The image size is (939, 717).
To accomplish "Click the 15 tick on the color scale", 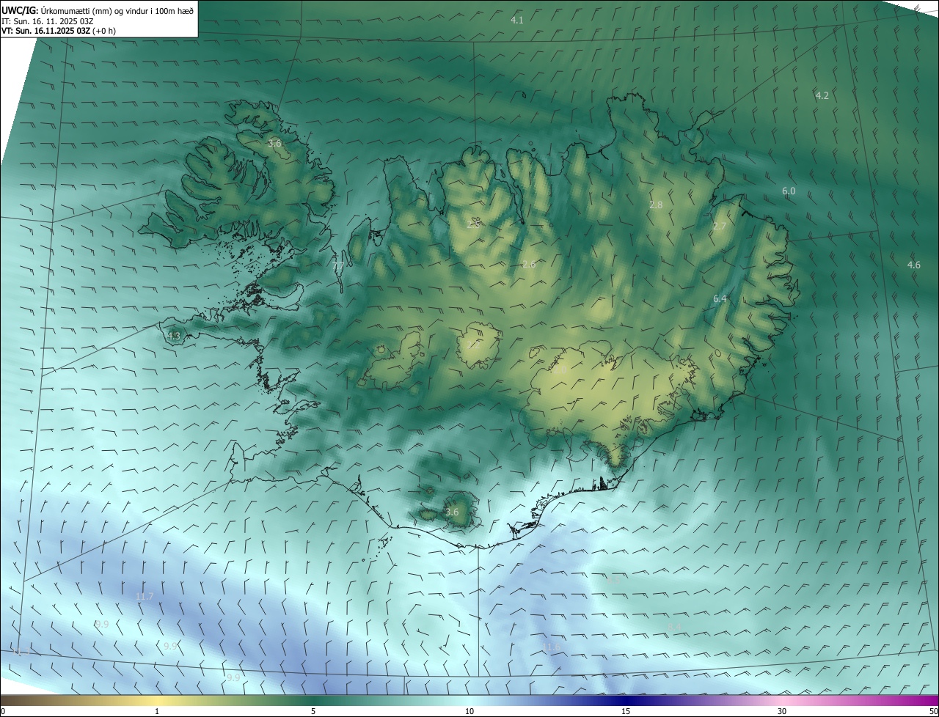I will point(626,711).
